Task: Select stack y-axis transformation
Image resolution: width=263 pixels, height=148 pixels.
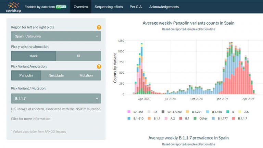Action: pyautogui.click(x=34, y=56)
